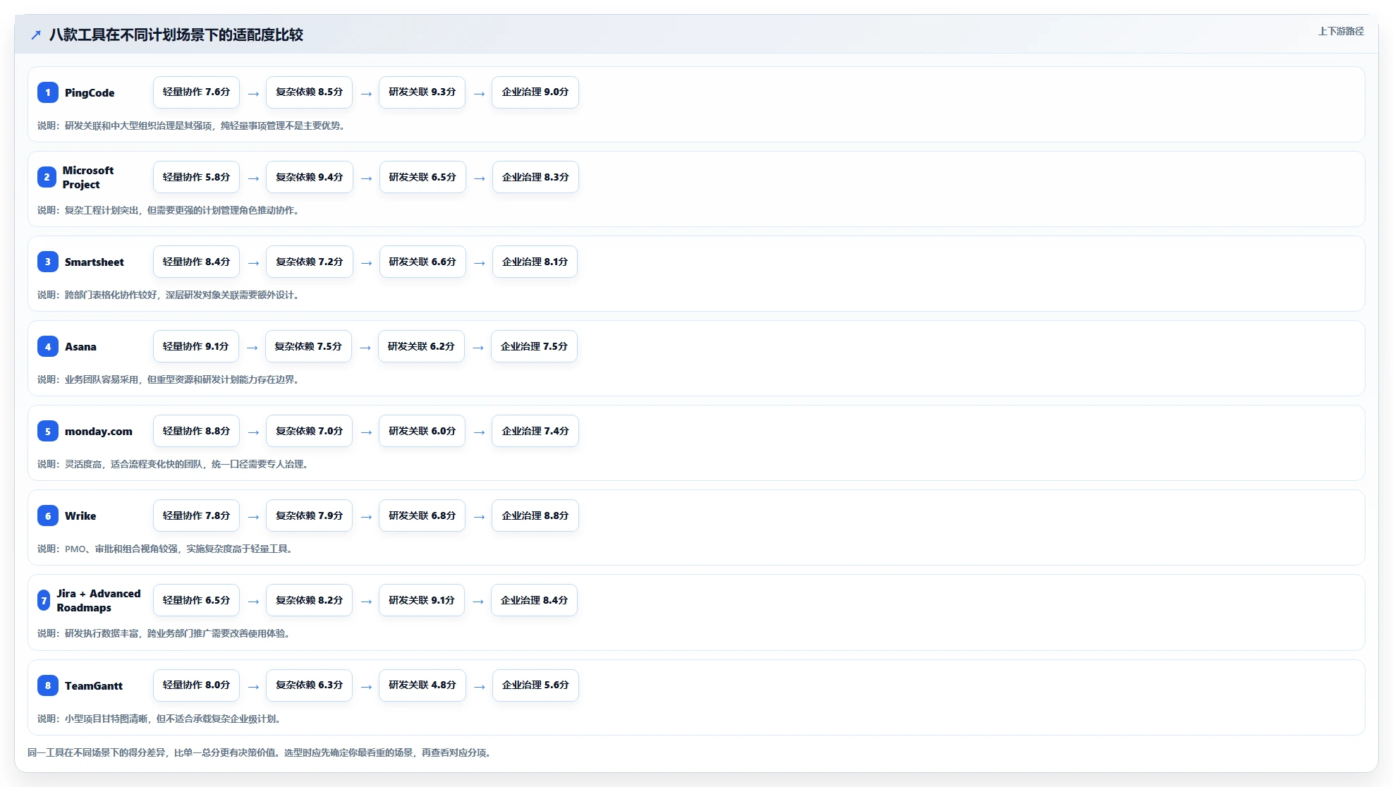Choose Microsoft Project 研发关联 6.5分 chip
The height and width of the screenshot is (787, 1393).
pyautogui.click(x=422, y=177)
